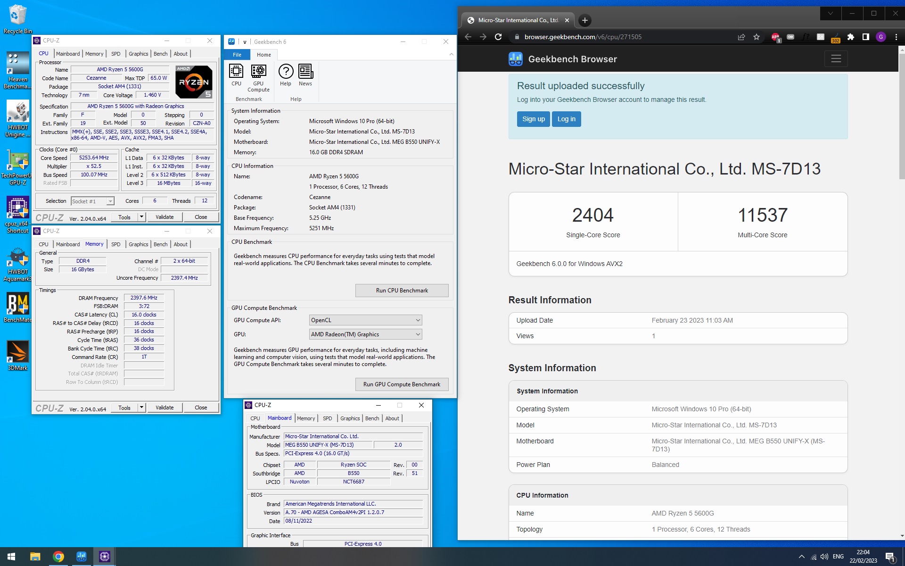
Task: Go back in Chrome browser
Action: click(x=468, y=37)
